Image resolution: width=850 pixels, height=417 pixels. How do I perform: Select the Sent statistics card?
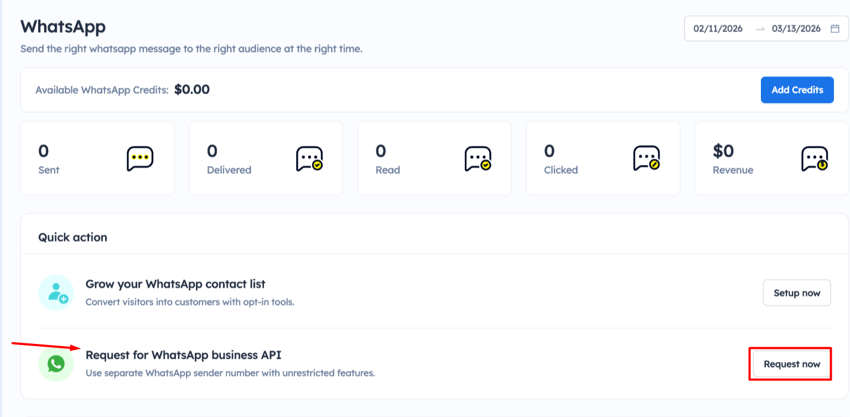[97, 158]
